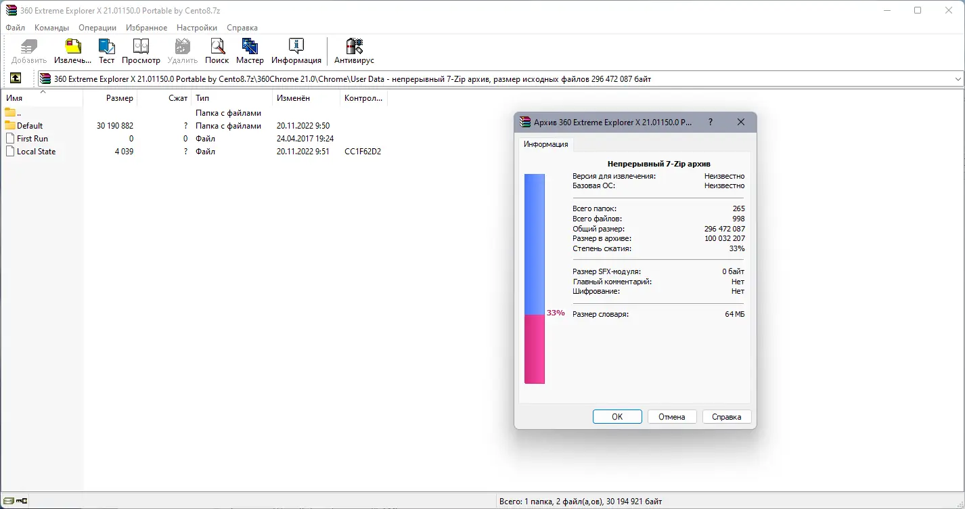Open the Default folder in the file list
The width and height of the screenshot is (965, 509).
[x=28, y=125]
